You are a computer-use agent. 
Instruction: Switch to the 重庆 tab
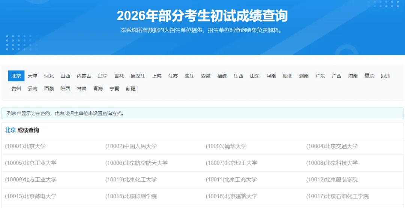(x=369, y=76)
